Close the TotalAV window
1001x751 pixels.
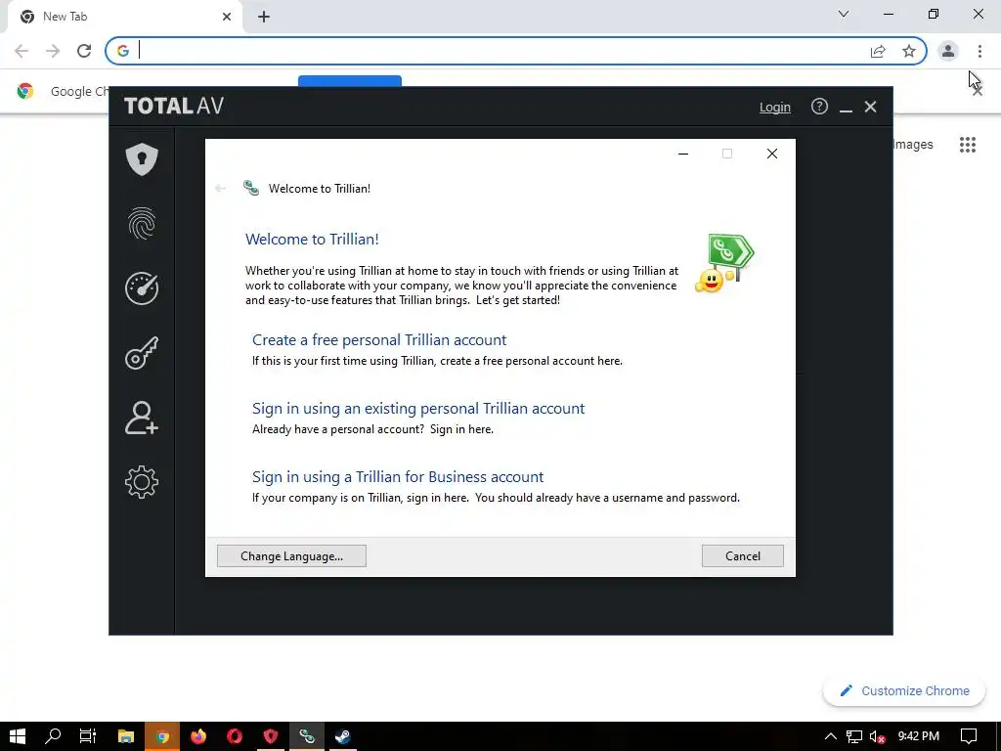coord(870,107)
